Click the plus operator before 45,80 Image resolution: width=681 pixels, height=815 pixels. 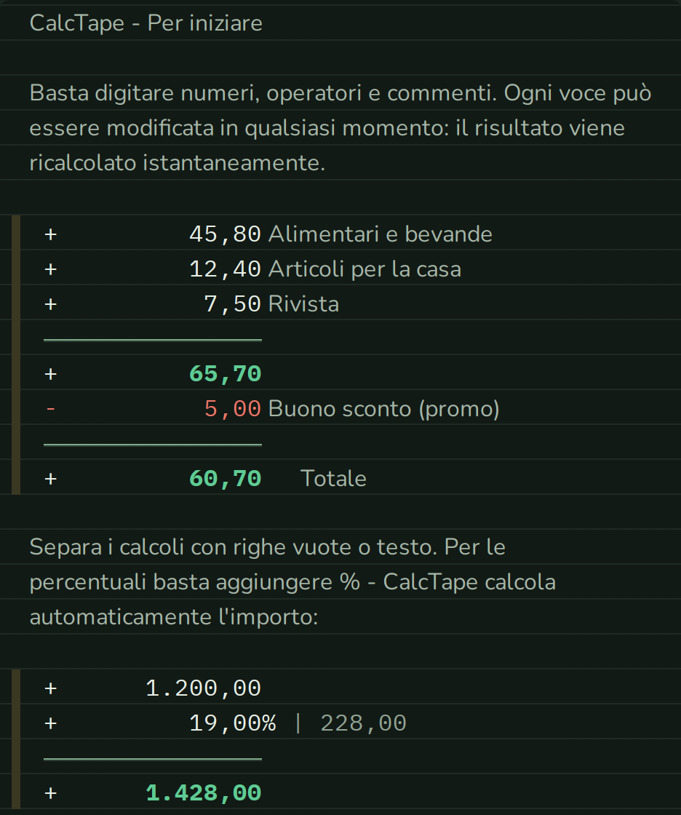(50, 234)
